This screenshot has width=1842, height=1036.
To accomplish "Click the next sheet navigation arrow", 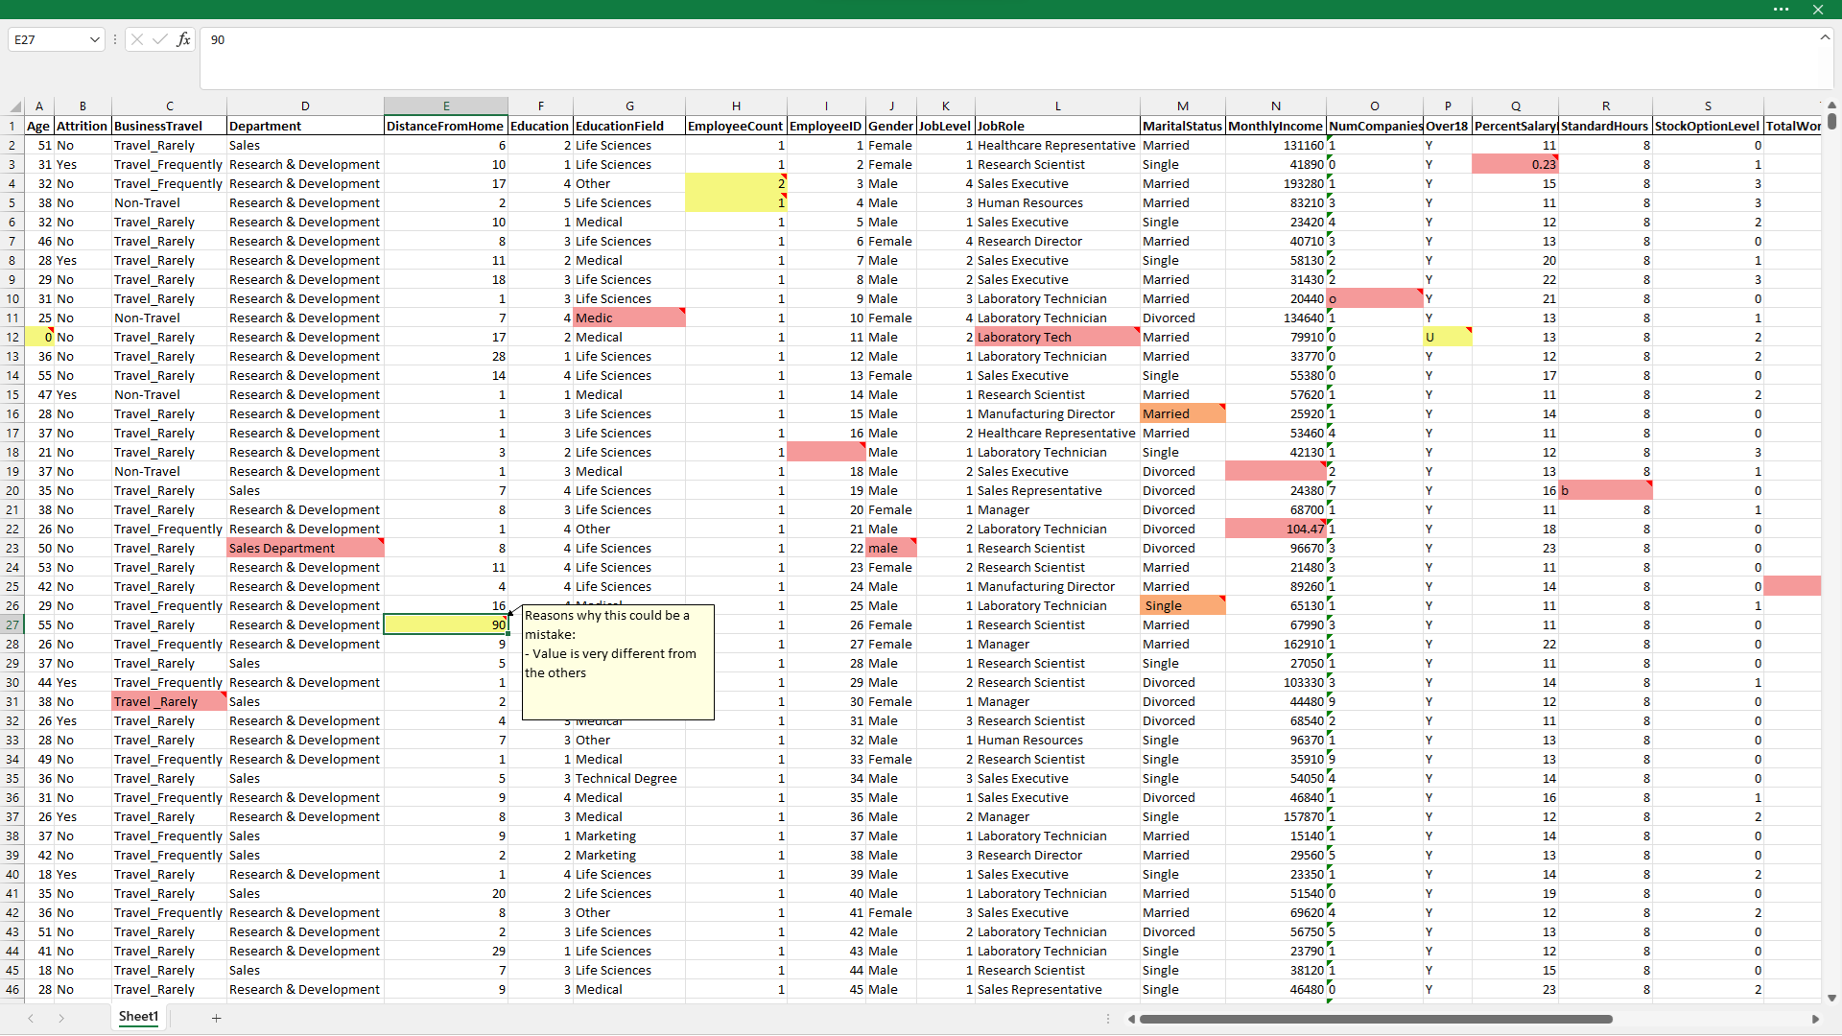I will pos(61,1018).
